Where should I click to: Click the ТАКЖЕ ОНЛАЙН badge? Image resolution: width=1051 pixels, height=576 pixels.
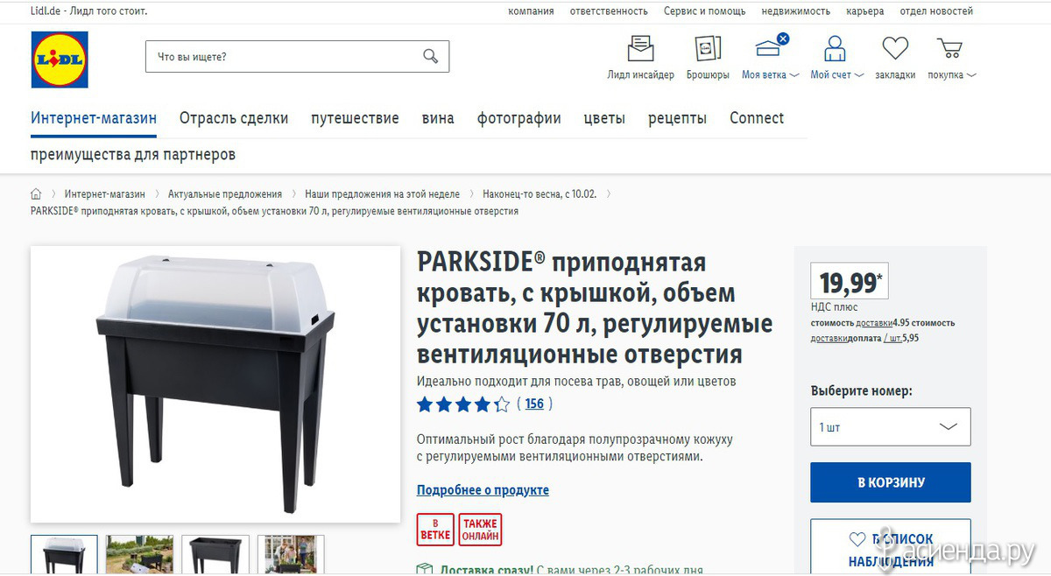pyautogui.click(x=481, y=530)
